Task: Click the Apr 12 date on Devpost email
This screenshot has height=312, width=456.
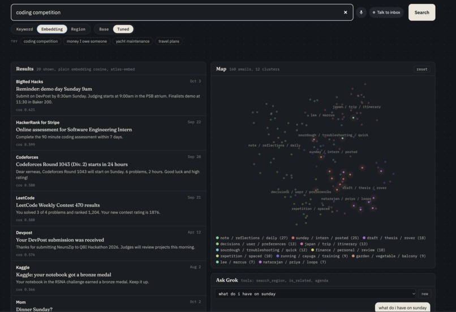Action: point(194,232)
